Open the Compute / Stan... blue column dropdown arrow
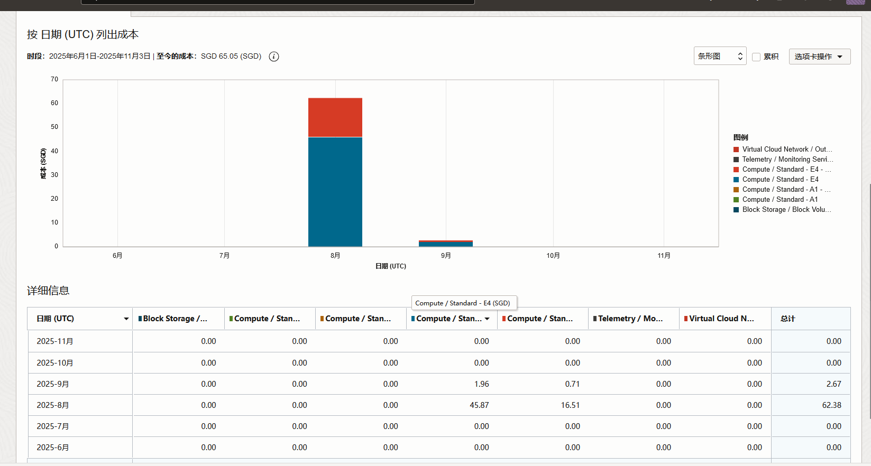The height and width of the screenshot is (466, 871). point(487,319)
